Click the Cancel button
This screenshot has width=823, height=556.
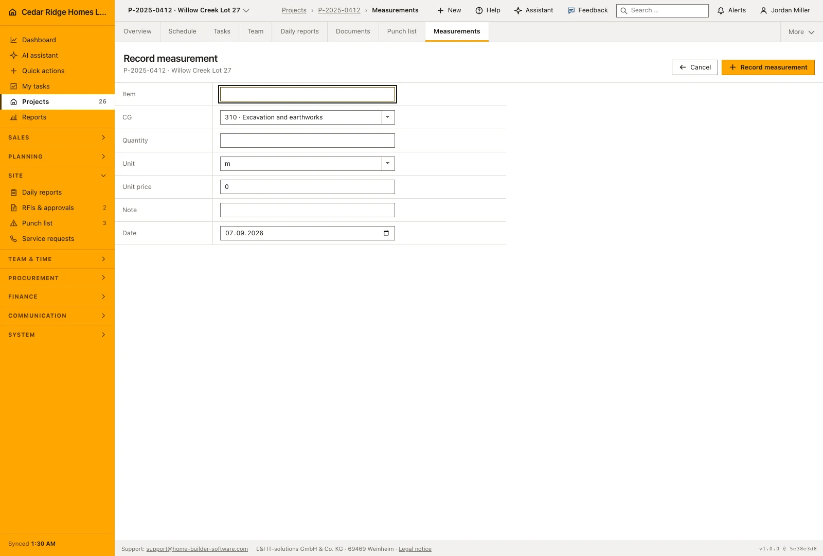[695, 67]
